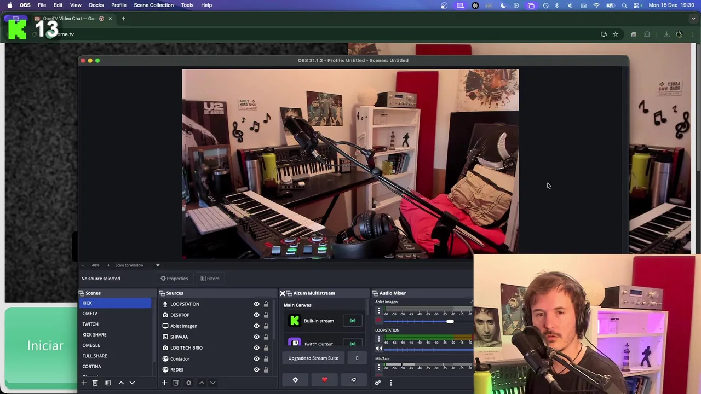
Task: Open macOS Spotlight search icon
Action: 624,5
